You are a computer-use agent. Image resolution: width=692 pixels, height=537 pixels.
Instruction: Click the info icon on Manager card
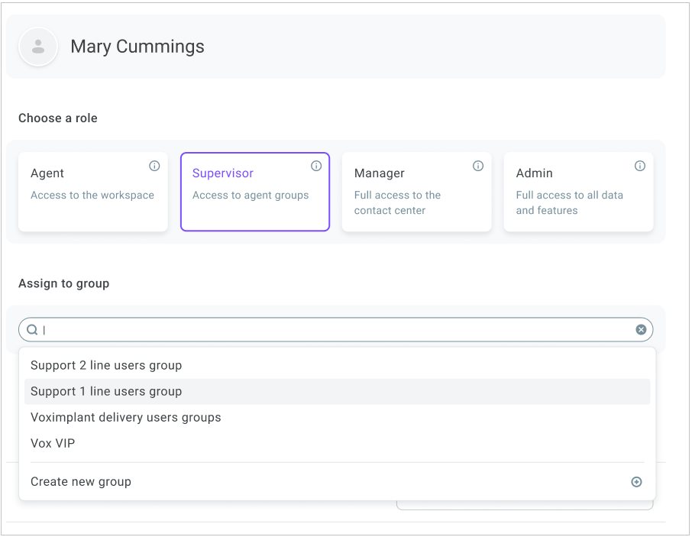pos(478,166)
